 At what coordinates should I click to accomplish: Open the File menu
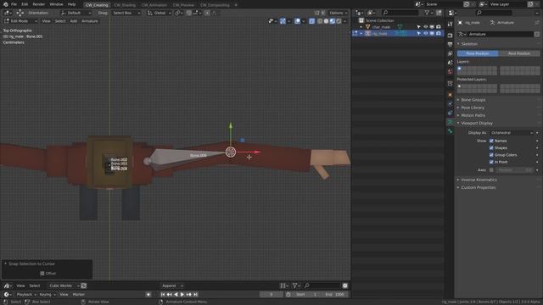coord(14,4)
